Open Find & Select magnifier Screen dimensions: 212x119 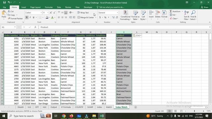coord(193,15)
